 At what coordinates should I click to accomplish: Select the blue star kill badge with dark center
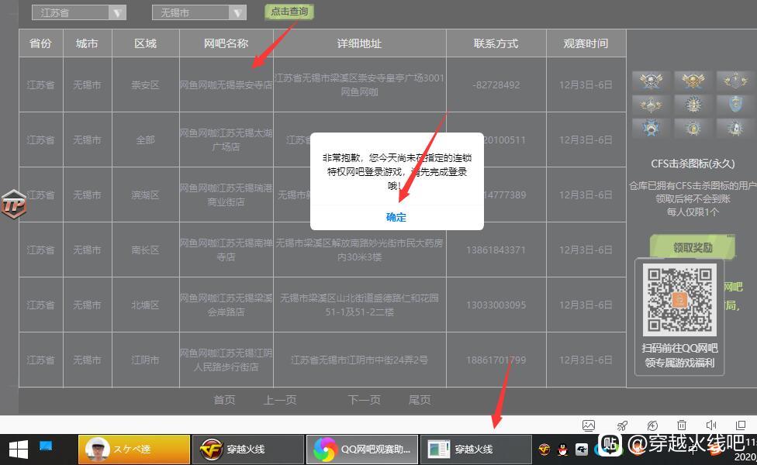pos(652,127)
